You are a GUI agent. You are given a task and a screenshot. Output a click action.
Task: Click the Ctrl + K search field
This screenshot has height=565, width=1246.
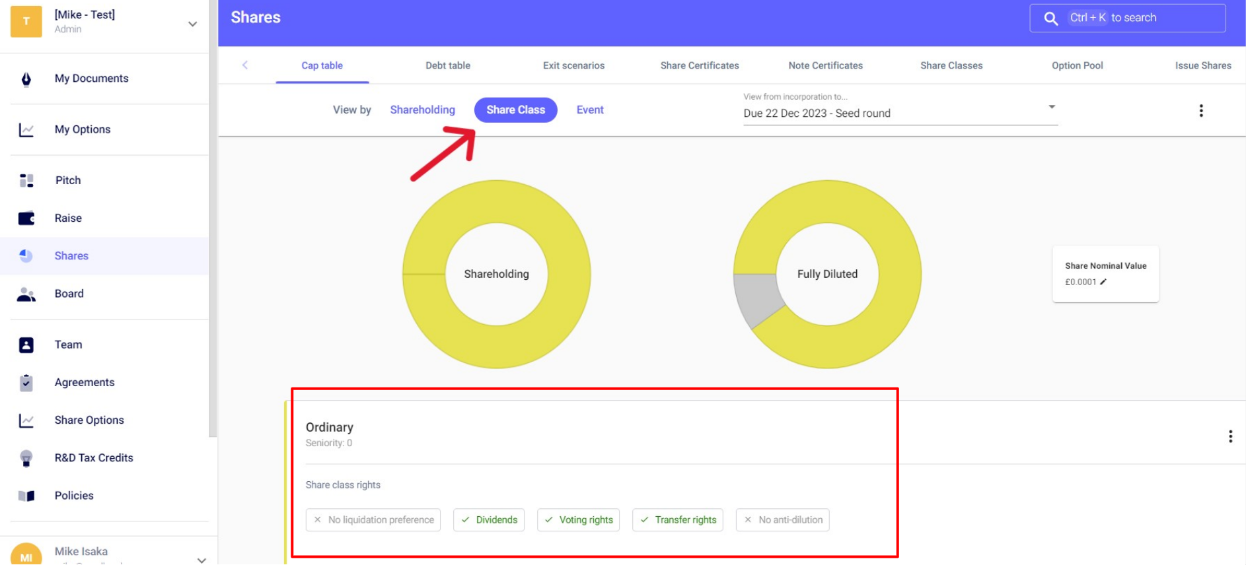point(1127,18)
